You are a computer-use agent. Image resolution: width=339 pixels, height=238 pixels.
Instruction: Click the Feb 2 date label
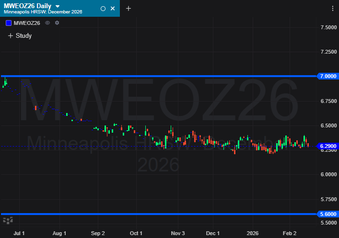290,233
